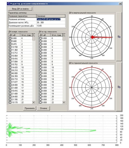
Task: Click up arrow of horizontal plane table scrollbar
Action: click(x=64, y=35)
